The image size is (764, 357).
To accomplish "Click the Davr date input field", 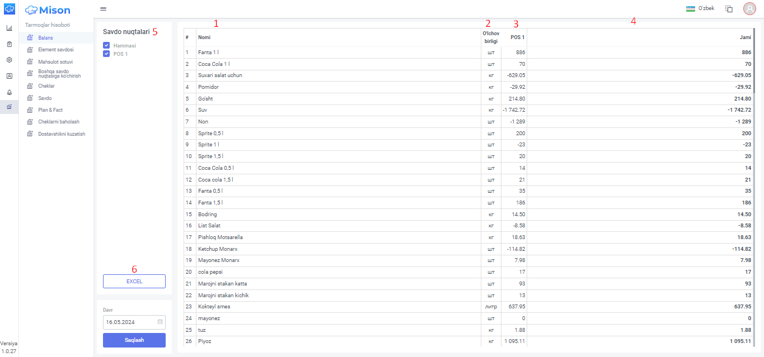I will click(134, 322).
